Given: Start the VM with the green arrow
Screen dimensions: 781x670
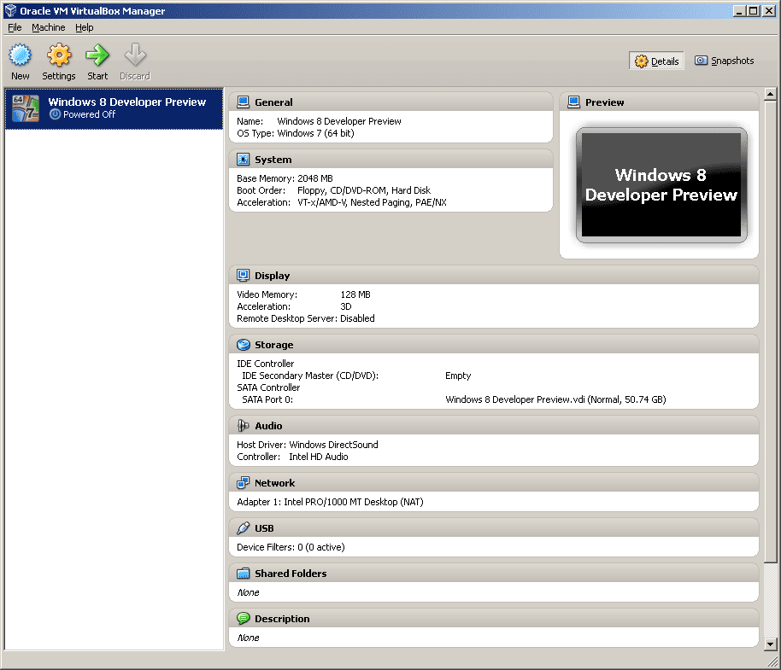Looking at the screenshot, I should tap(97, 55).
